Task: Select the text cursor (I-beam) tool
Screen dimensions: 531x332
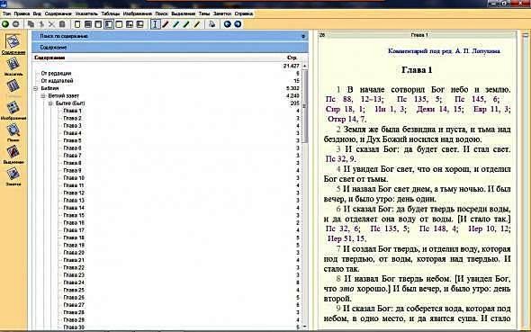Action: [x=155, y=24]
